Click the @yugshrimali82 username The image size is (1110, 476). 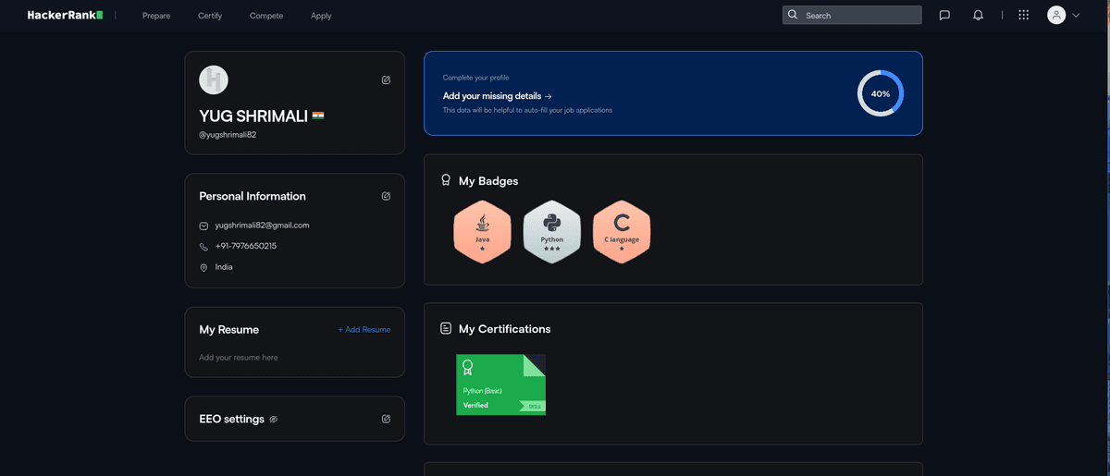pos(228,135)
